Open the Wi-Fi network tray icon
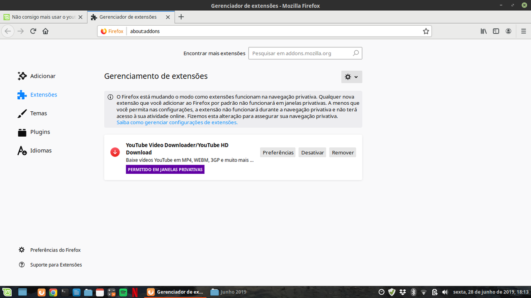The width and height of the screenshot is (531, 298). [424, 292]
